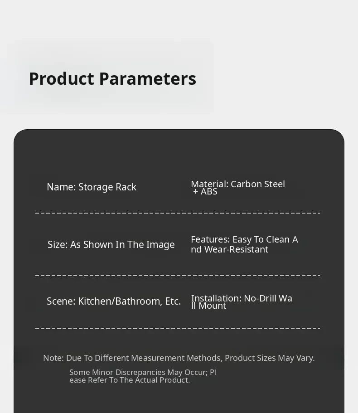Select the "Name: Storage Rack" entry
The width and height of the screenshot is (358, 413).
click(x=92, y=187)
